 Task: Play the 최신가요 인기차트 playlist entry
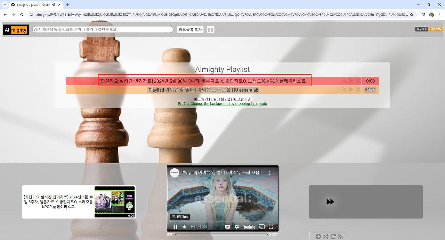pos(351,80)
